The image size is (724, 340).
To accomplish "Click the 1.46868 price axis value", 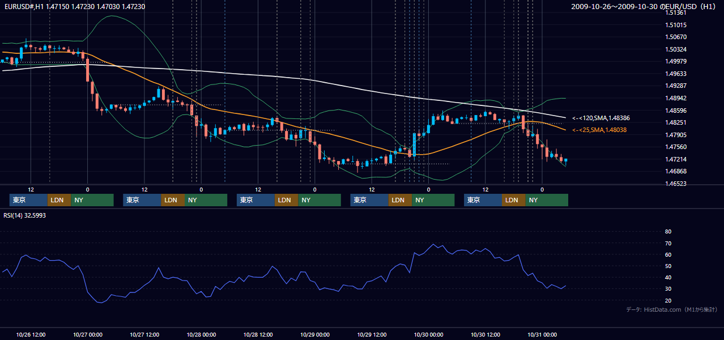I will [676, 171].
